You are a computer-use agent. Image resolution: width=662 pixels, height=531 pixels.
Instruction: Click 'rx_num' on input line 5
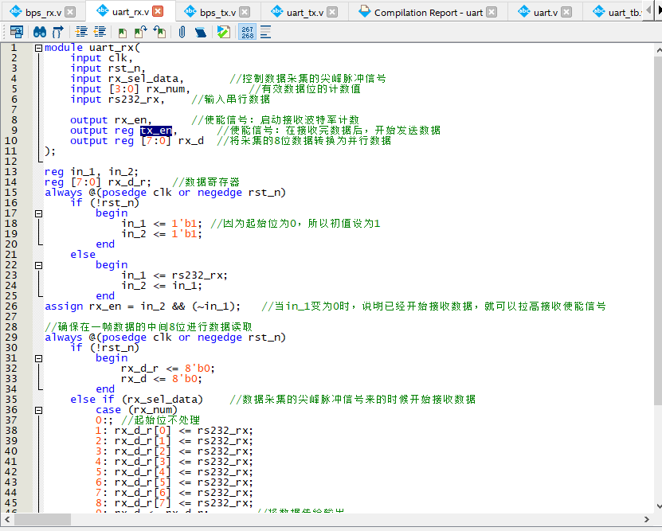click(x=166, y=89)
